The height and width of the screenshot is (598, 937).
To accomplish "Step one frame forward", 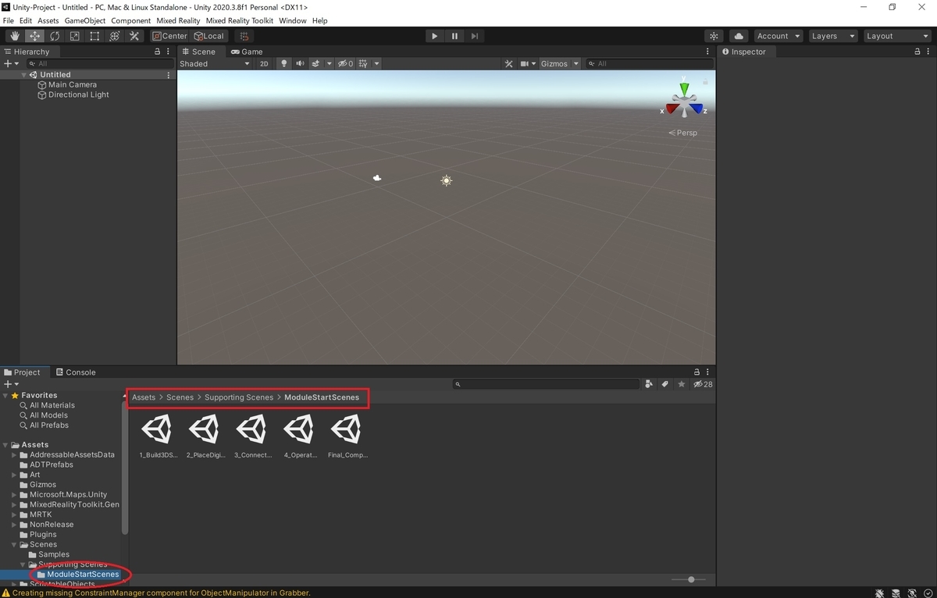I will click(x=475, y=36).
